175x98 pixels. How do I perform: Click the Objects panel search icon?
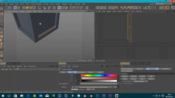[x=49, y=66]
